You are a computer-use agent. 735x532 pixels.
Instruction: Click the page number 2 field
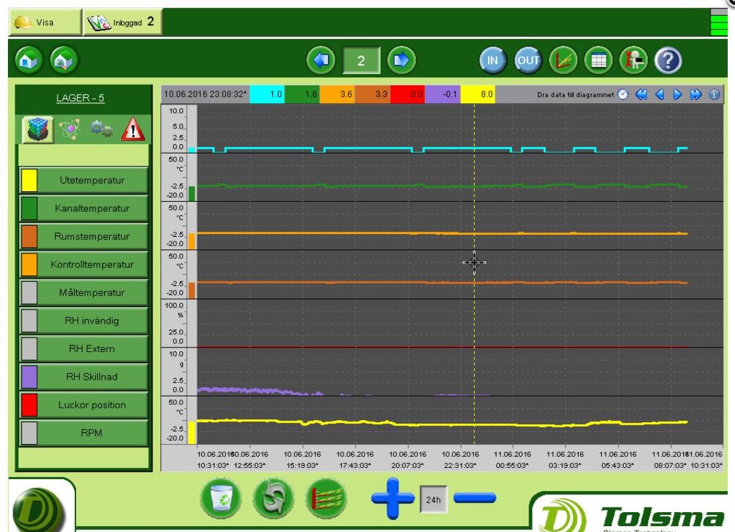[361, 60]
